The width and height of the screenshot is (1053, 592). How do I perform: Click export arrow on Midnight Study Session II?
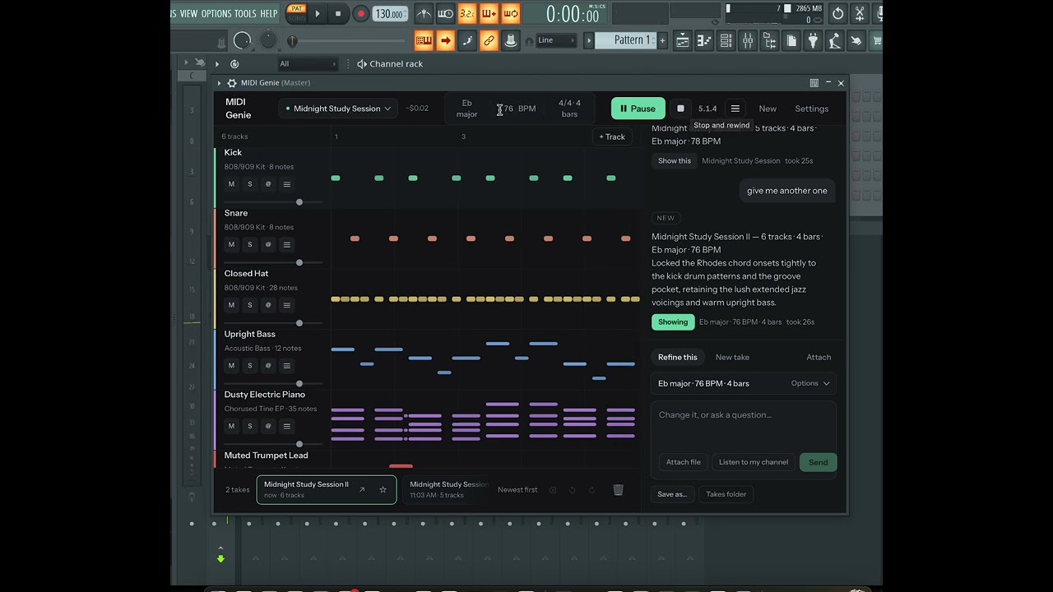(x=362, y=490)
